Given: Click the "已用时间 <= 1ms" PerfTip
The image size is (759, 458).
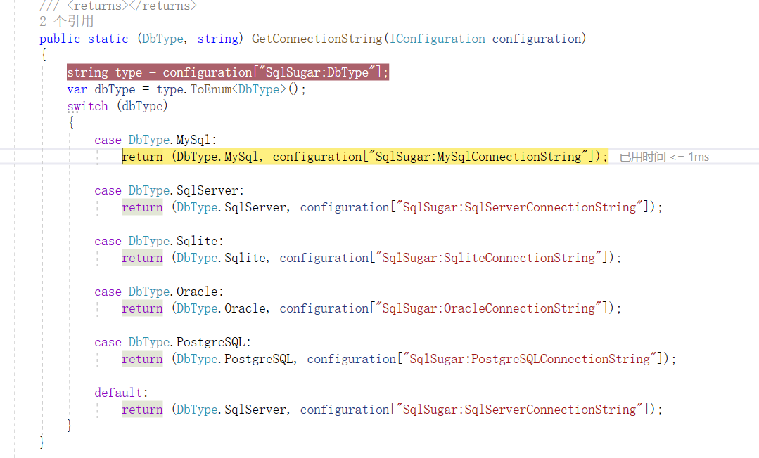Looking at the screenshot, I should (664, 156).
